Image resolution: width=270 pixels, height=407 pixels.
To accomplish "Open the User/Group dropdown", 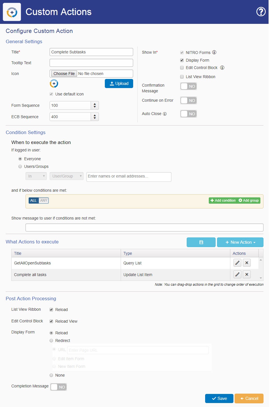I will pyautogui.click(x=66, y=176).
